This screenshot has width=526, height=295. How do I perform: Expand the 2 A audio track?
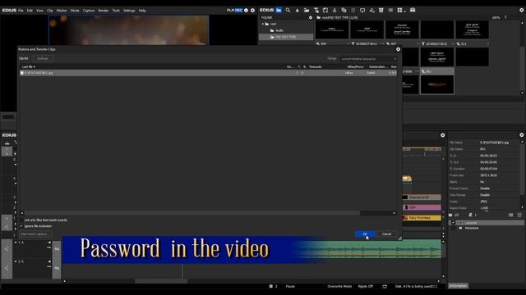[16, 261]
